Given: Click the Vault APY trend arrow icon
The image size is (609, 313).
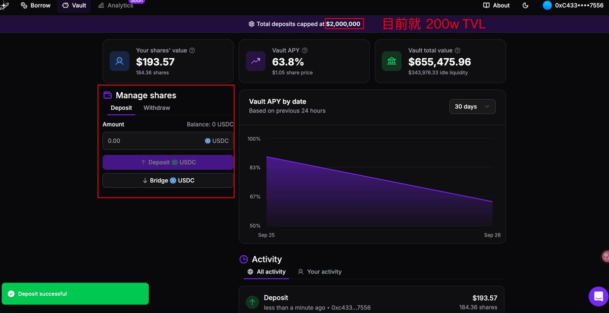Looking at the screenshot, I should coord(256,61).
